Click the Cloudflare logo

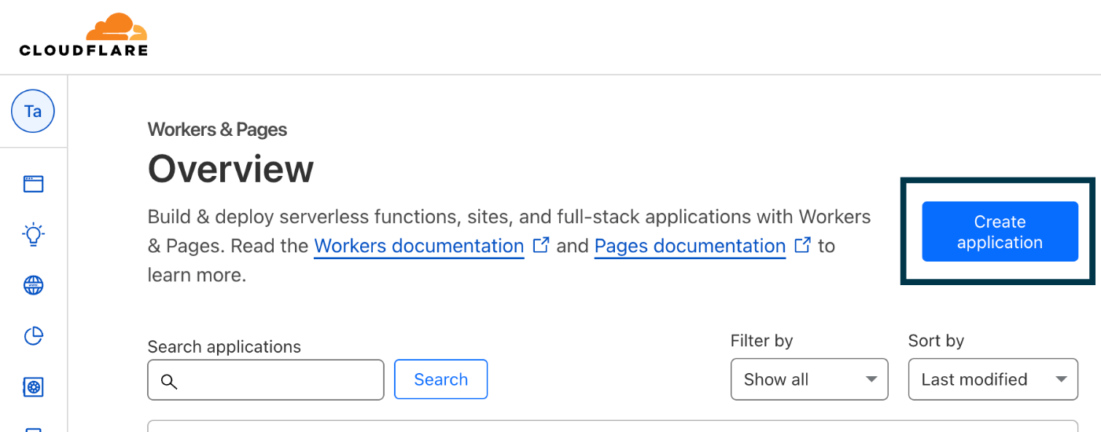coord(83,35)
